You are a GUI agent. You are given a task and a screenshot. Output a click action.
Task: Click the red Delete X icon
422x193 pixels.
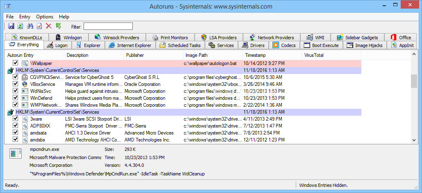[x=48, y=26]
